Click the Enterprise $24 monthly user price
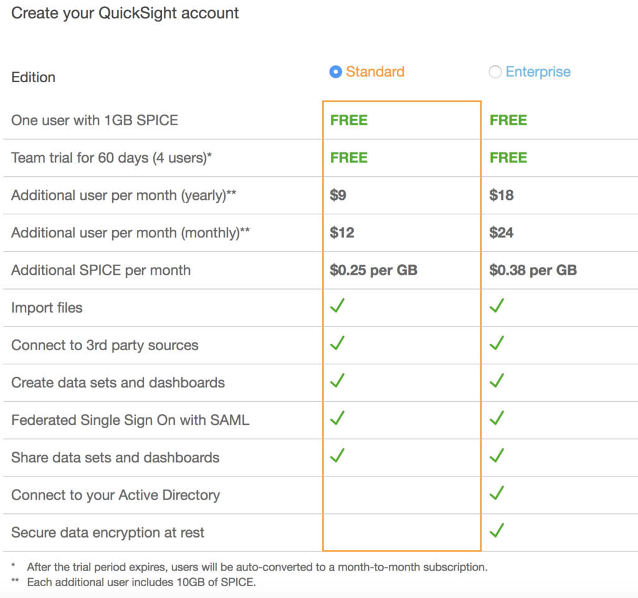The width and height of the screenshot is (638, 598). pos(502,233)
